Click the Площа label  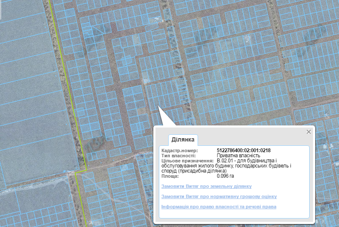click(x=170, y=176)
